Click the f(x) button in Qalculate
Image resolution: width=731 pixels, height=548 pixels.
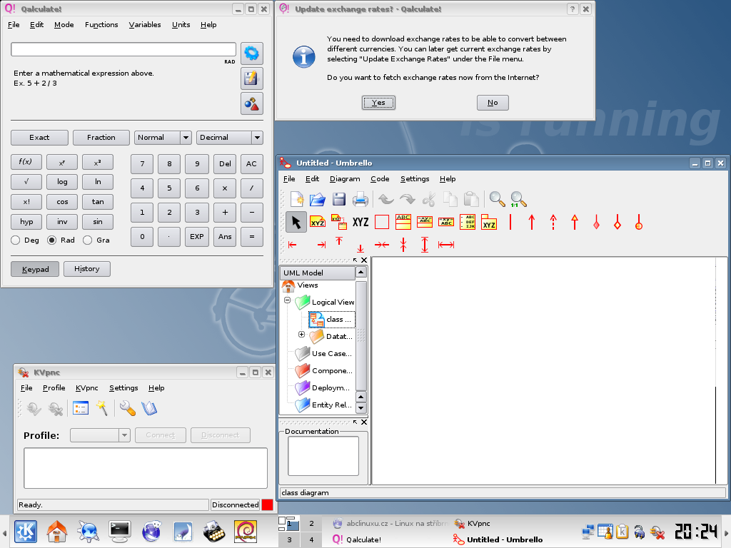click(26, 162)
